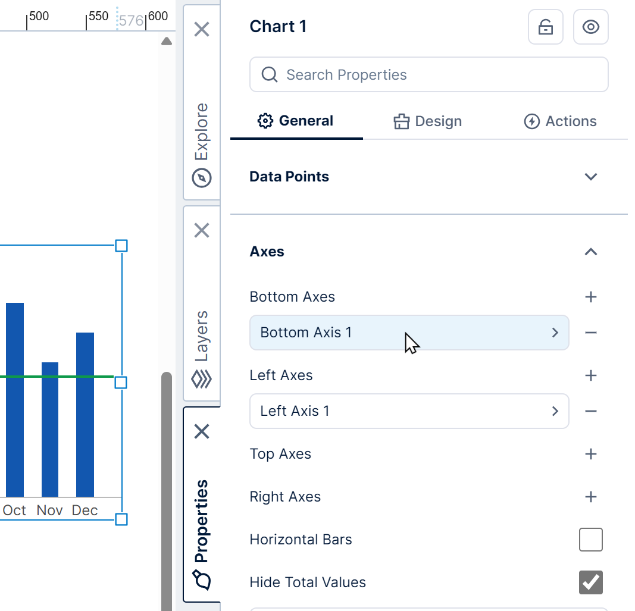
Task: Open Left Axis 1 settings
Action: 555,411
